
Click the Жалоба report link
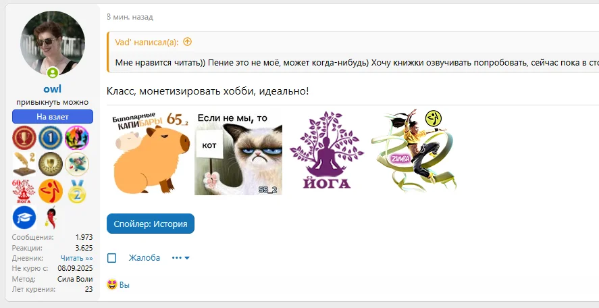pyautogui.click(x=144, y=258)
